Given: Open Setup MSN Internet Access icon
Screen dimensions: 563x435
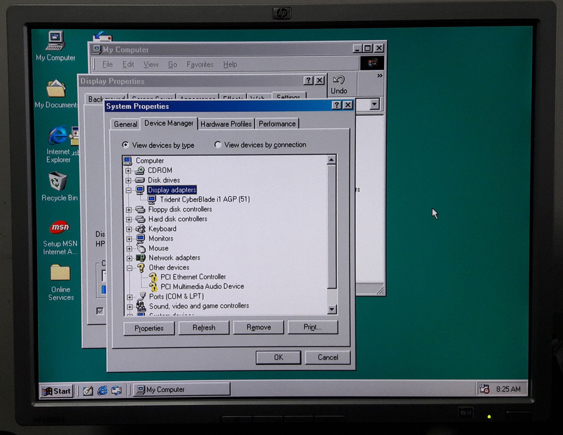Looking at the screenshot, I should pyautogui.click(x=59, y=227).
